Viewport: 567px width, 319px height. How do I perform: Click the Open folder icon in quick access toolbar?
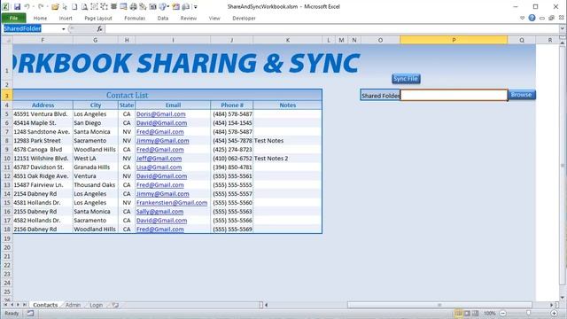tap(55, 6)
